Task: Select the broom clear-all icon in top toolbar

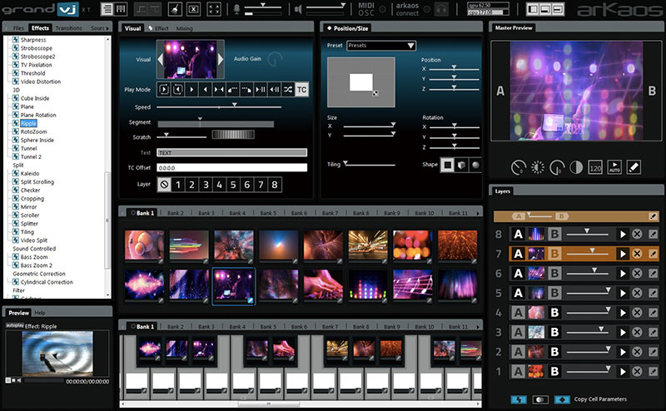Action: (x=176, y=9)
